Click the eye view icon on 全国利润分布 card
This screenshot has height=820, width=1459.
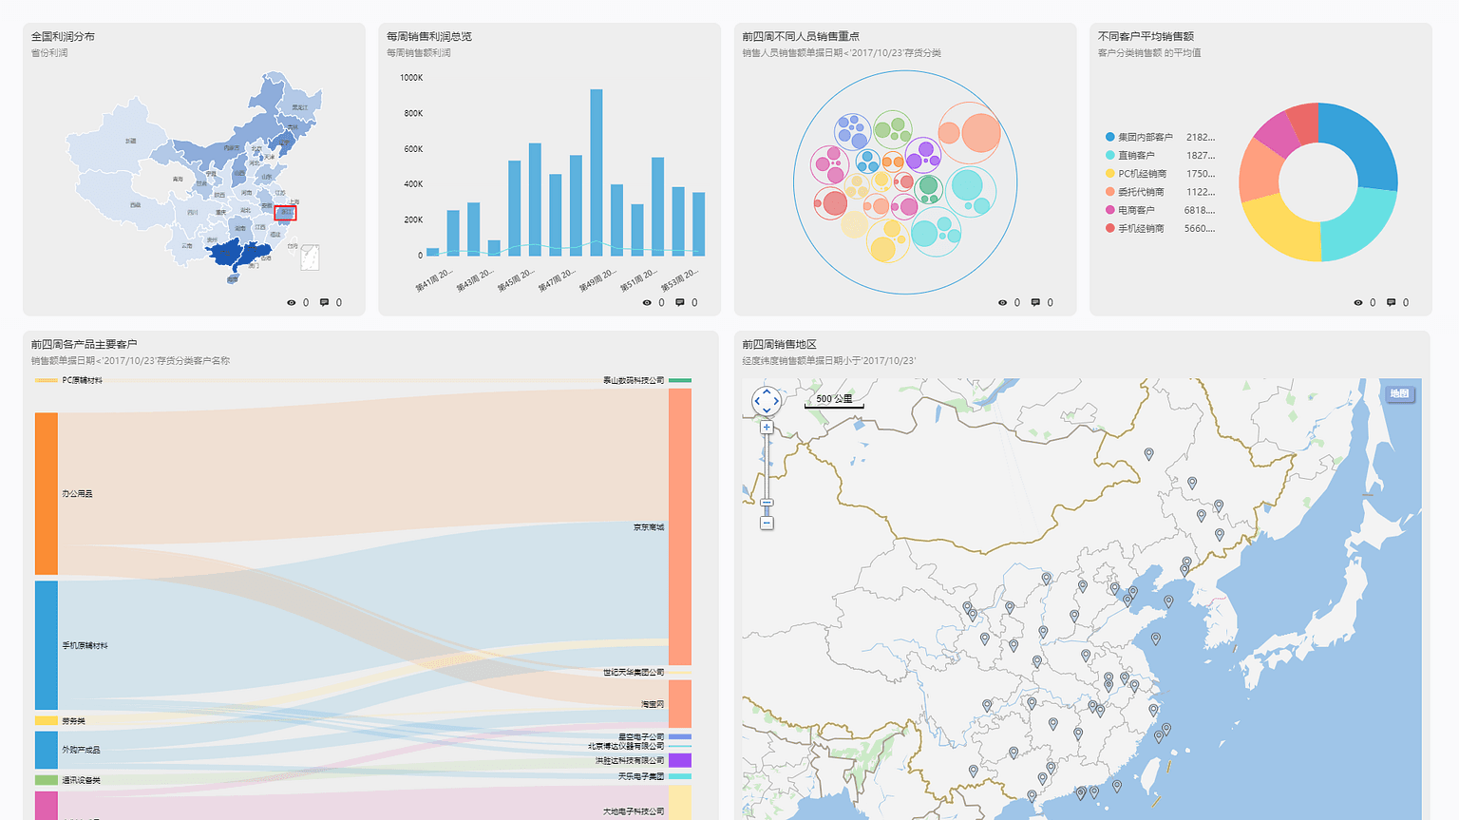292,303
